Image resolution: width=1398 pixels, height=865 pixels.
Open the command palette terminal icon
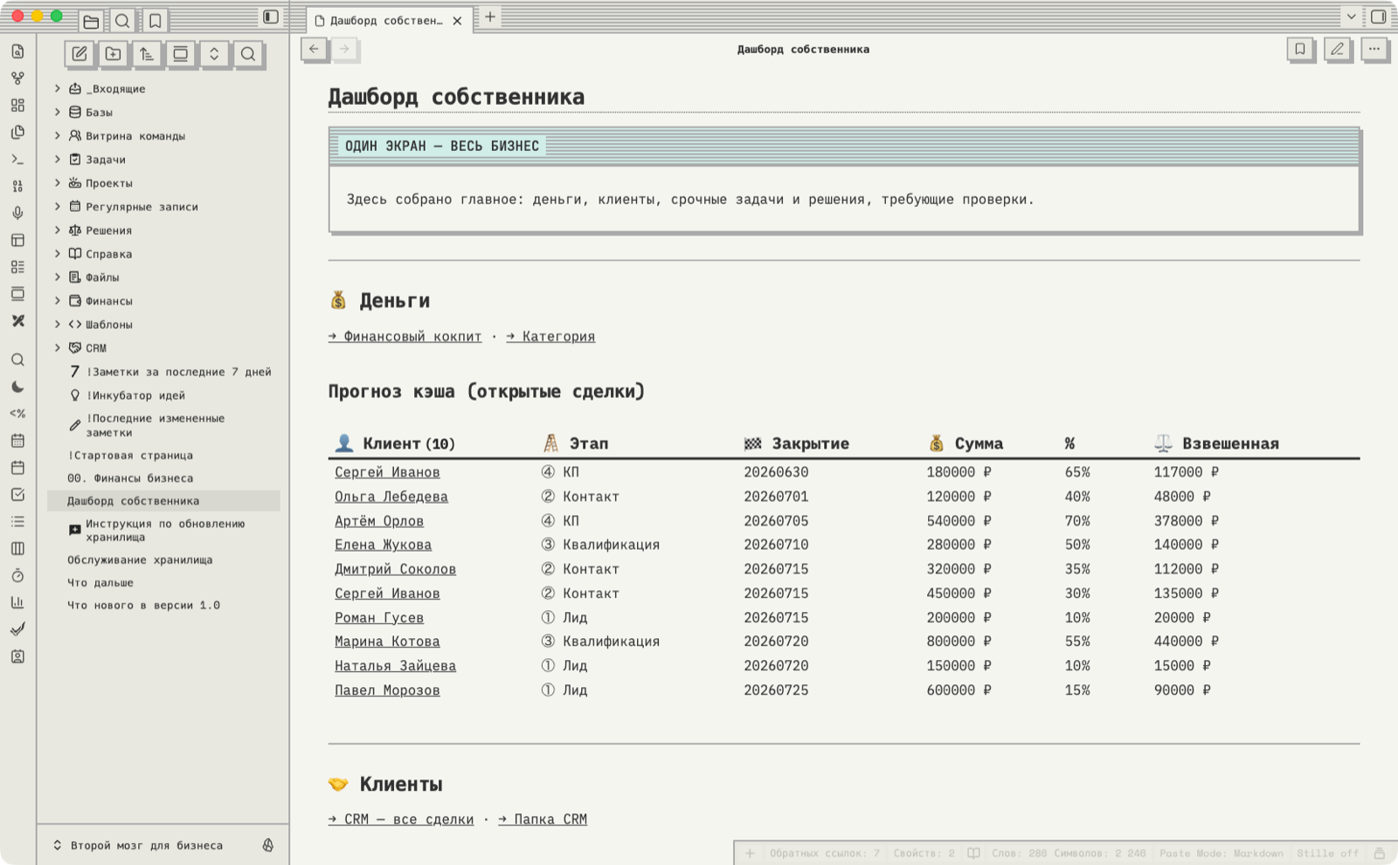click(x=17, y=160)
